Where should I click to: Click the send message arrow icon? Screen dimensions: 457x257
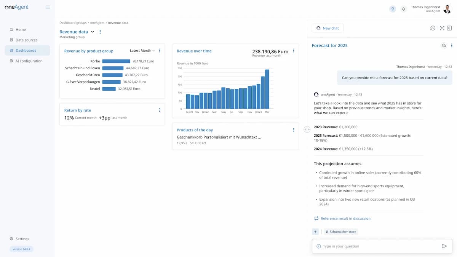(x=444, y=246)
